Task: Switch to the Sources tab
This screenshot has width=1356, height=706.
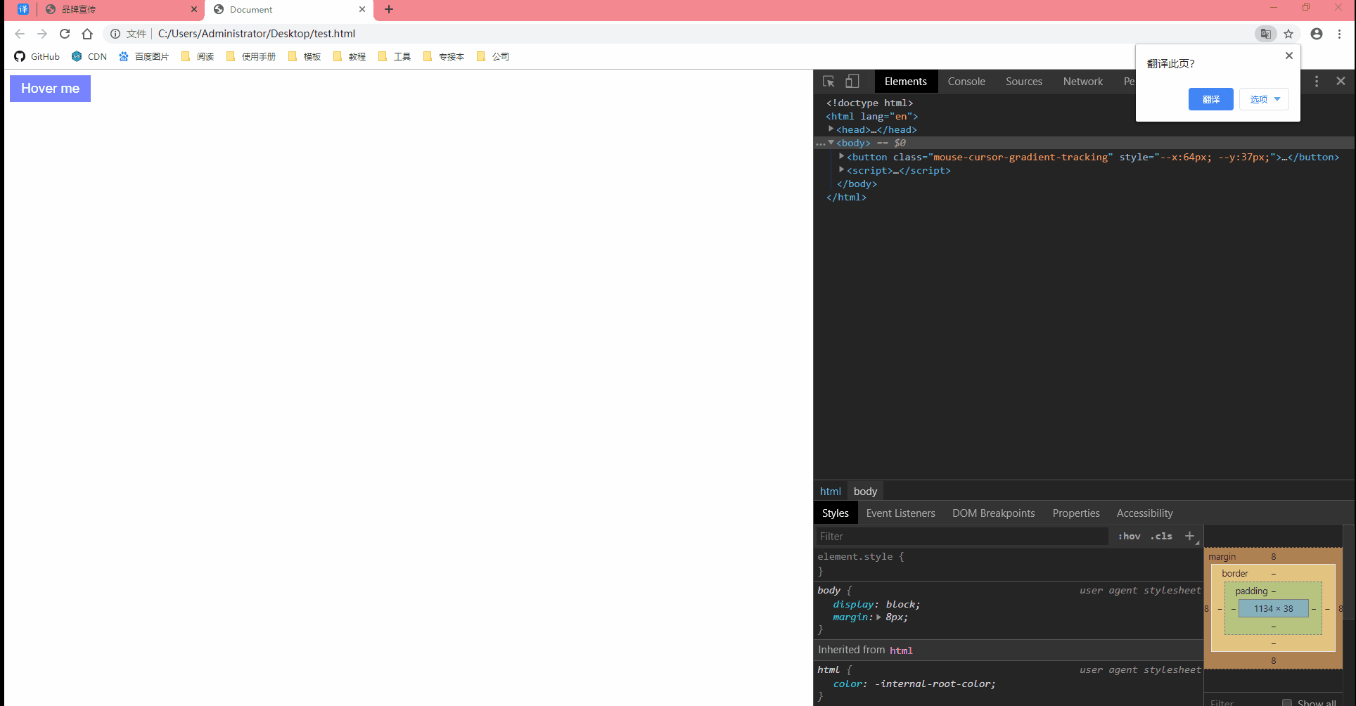Action: (x=1024, y=82)
